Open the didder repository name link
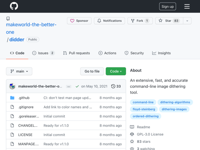Image resolution: width=200 pixels, height=150 pixels. (x=17, y=40)
